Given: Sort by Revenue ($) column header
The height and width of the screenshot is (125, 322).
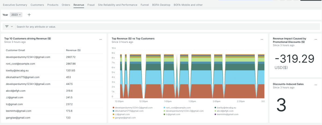Looking at the screenshot, I should point(73,50).
